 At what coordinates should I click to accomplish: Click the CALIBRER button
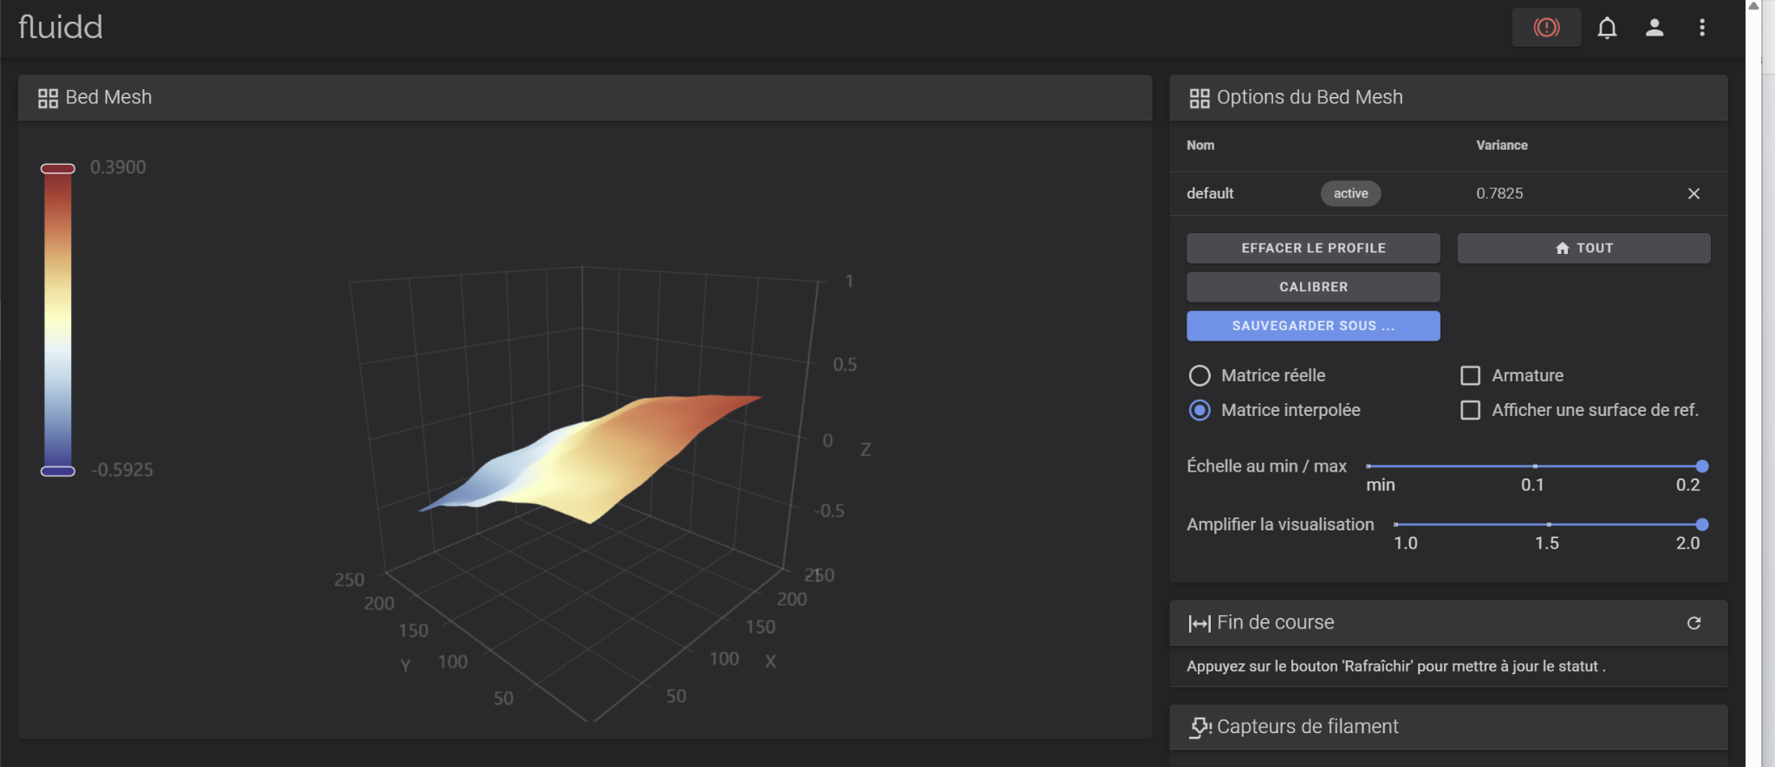coord(1313,287)
